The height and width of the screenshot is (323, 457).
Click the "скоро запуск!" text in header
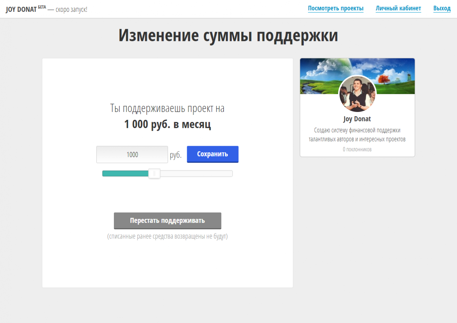pyautogui.click(x=71, y=10)
